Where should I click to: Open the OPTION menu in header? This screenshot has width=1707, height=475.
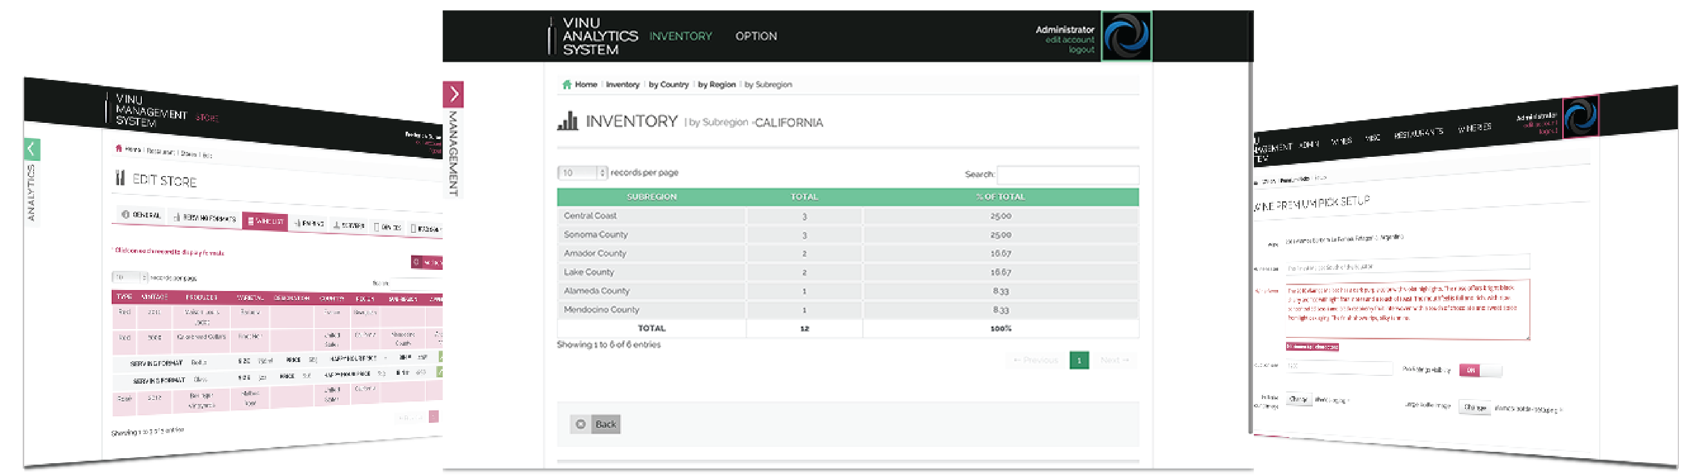755,37
